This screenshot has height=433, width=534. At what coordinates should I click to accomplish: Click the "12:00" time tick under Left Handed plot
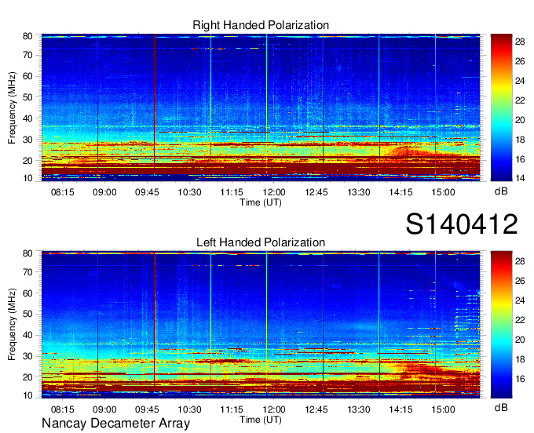274,409
